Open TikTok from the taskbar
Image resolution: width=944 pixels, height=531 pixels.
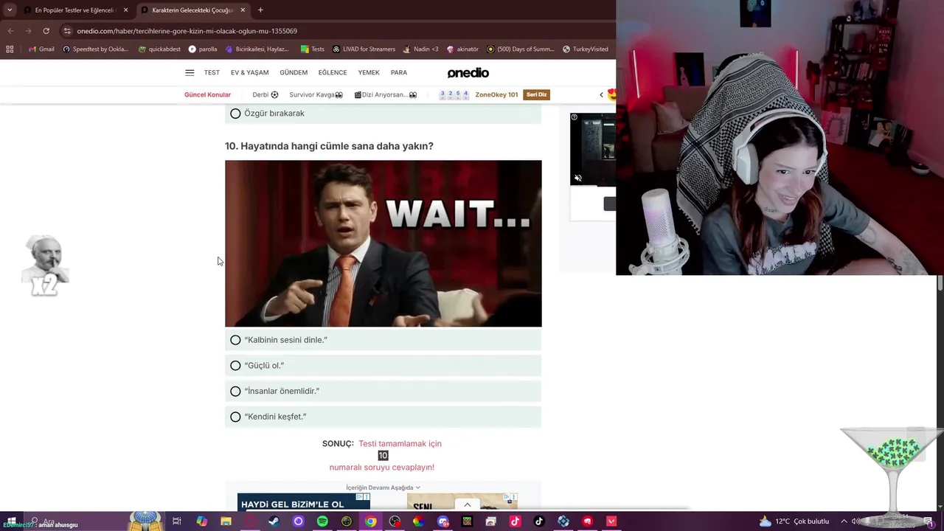(539, 521)
